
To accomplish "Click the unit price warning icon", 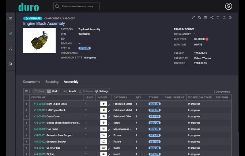I will coord(207,39).
